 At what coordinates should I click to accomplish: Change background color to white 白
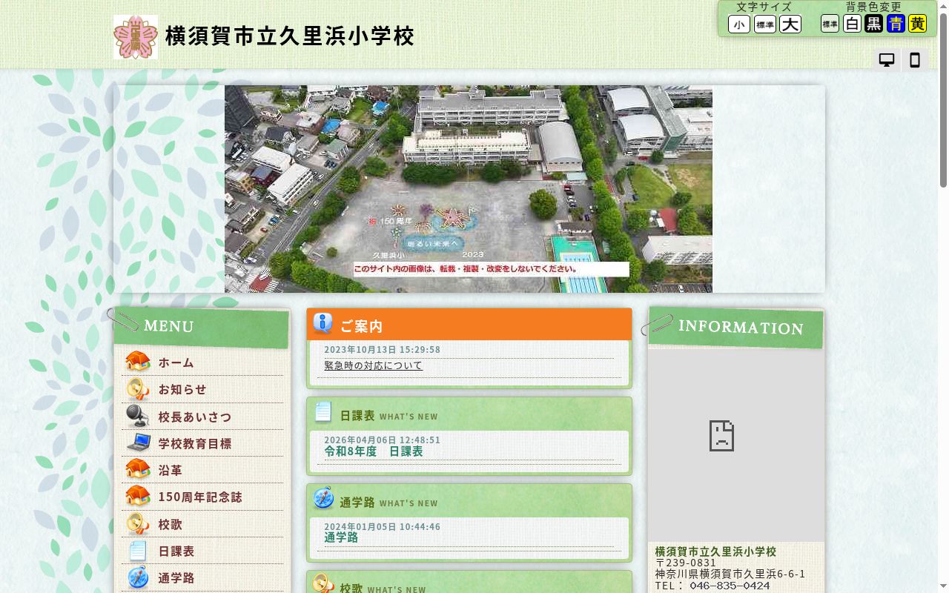click(x=852, y=24)
